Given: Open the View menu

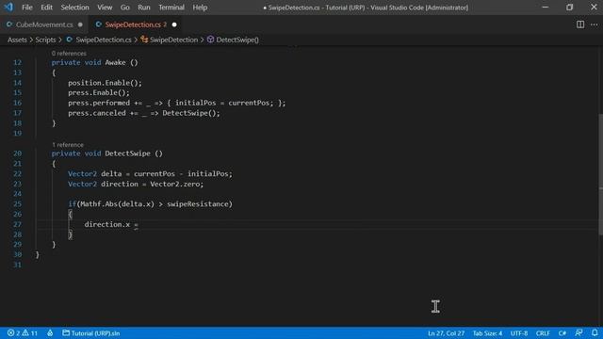Looking at the screenshot, I should click(105, 8).
